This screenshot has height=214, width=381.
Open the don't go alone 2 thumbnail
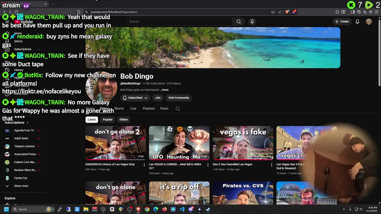[115, 143]
